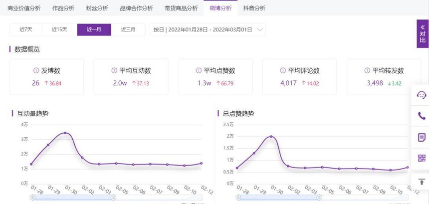Click the 发博数 value 26

click(35, 83)
